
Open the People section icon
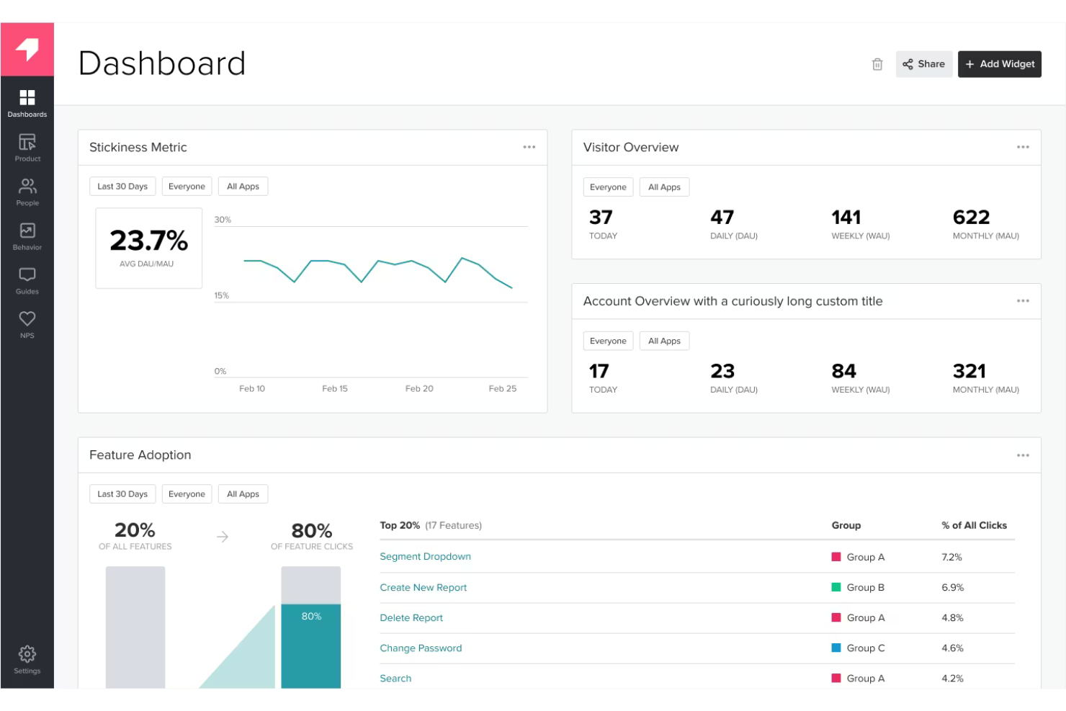pos(27,189)
